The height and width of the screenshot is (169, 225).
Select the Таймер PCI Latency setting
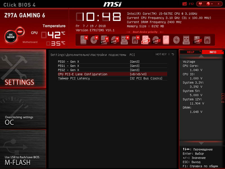pyautogui.click(x=112, y=78)
